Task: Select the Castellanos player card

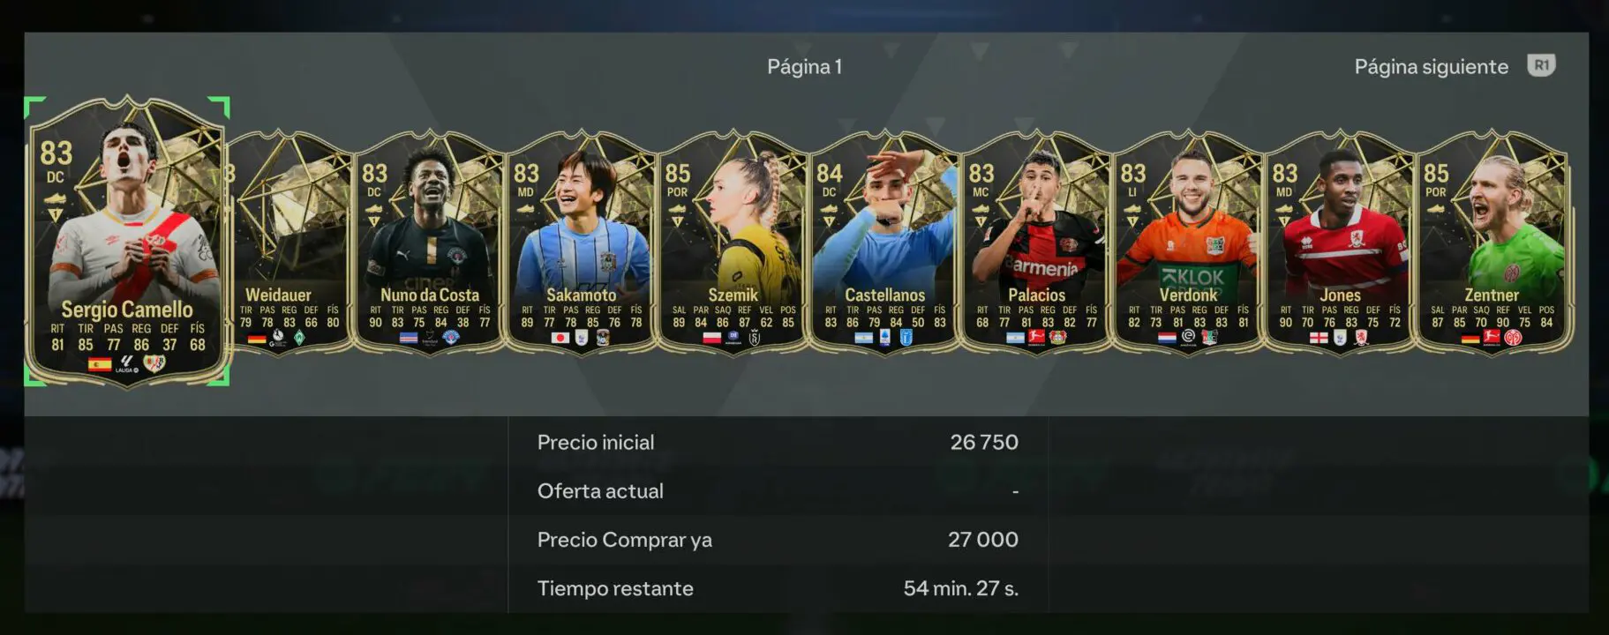Action: pos(884,243)
